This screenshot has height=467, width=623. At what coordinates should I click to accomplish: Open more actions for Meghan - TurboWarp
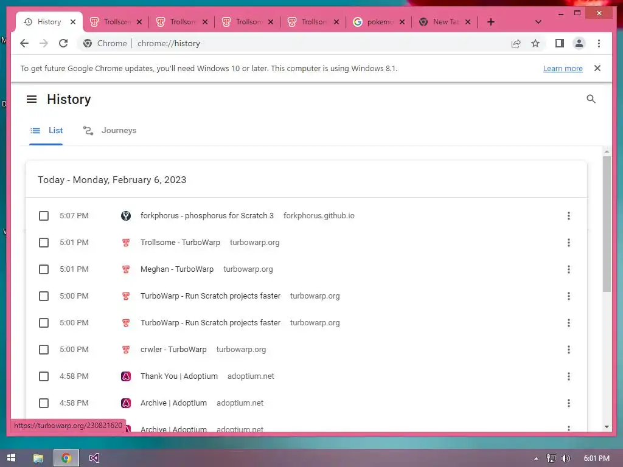569,269
